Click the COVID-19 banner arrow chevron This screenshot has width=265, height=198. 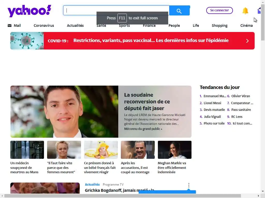click(x=247, y=41)
